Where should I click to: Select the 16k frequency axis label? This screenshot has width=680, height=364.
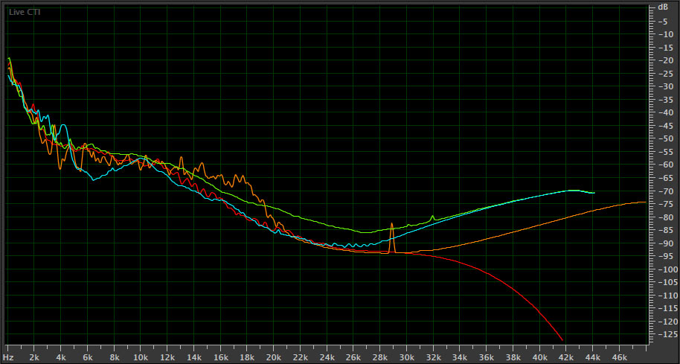220,358
